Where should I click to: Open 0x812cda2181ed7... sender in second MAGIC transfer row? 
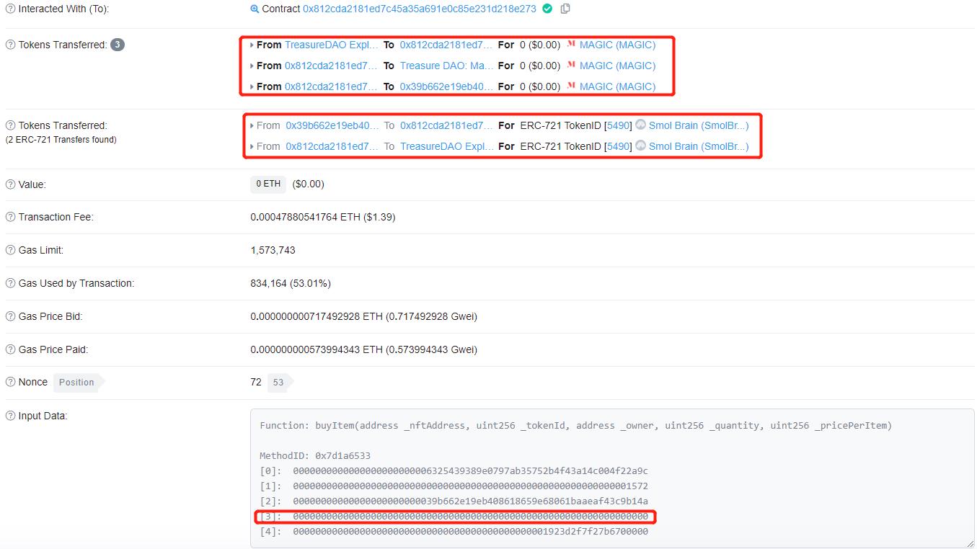331,66
